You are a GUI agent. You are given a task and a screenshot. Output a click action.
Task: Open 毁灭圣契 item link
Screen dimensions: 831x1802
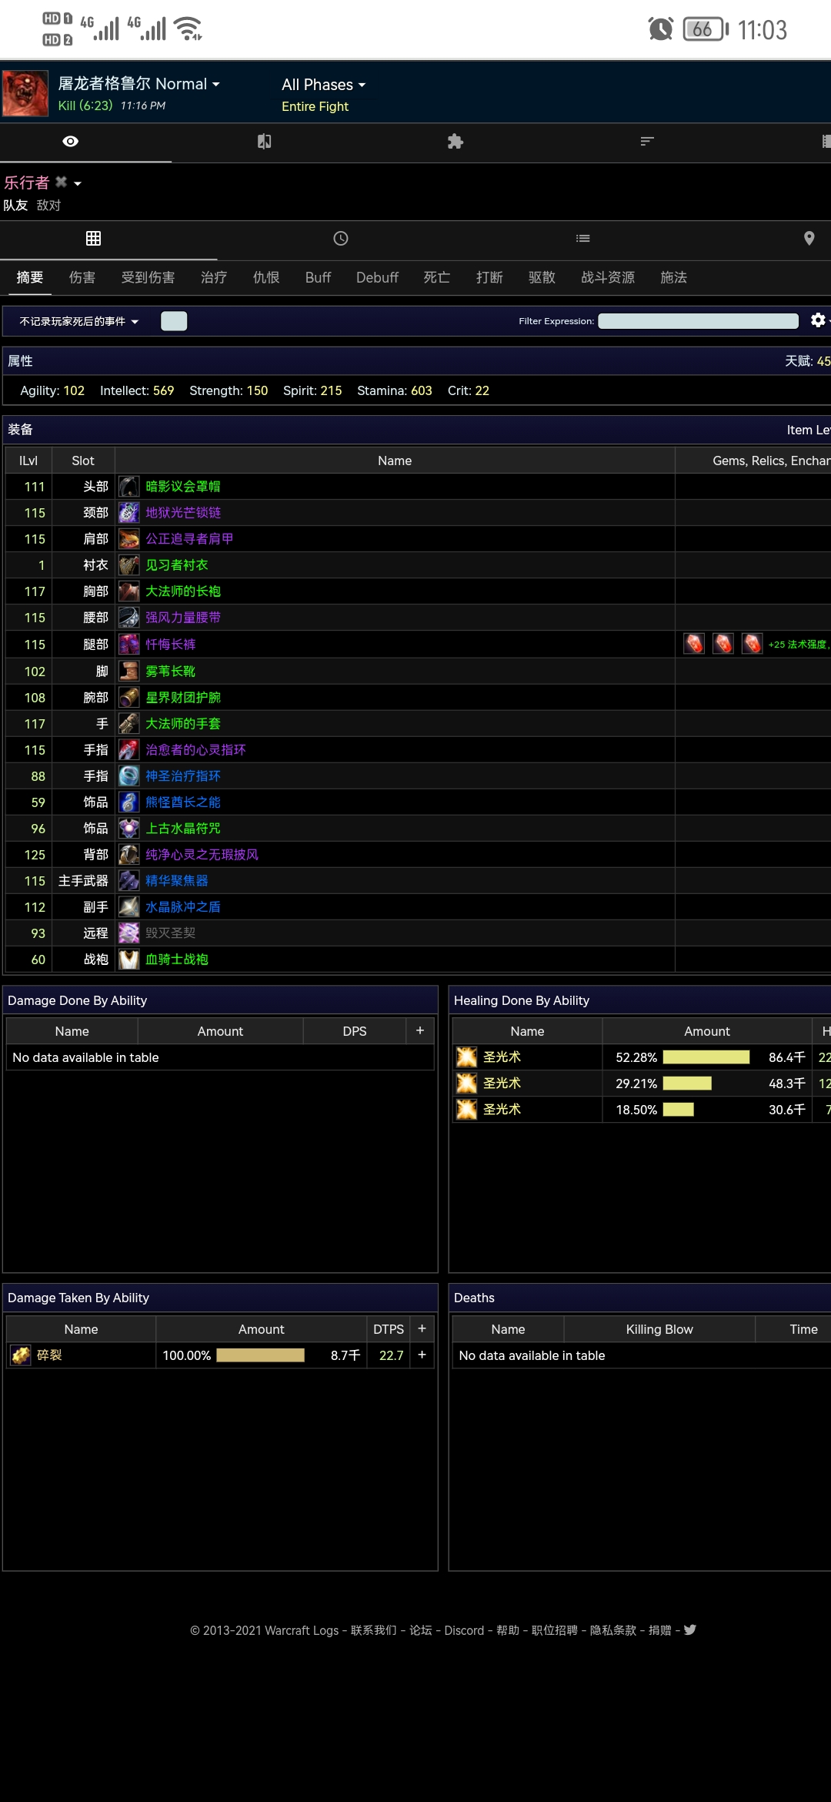171,933
